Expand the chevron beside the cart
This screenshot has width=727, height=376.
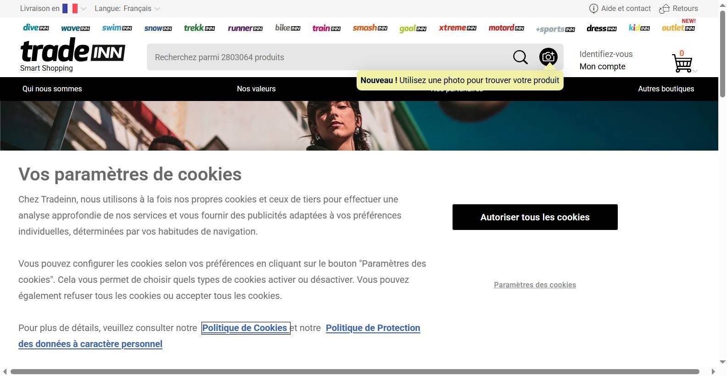(695, 71)
